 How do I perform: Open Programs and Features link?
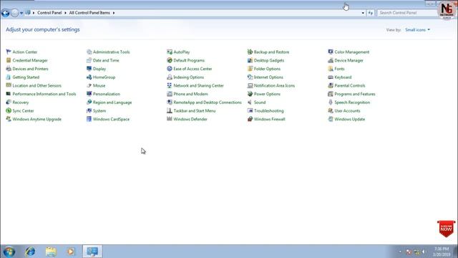tap(355, 94)
